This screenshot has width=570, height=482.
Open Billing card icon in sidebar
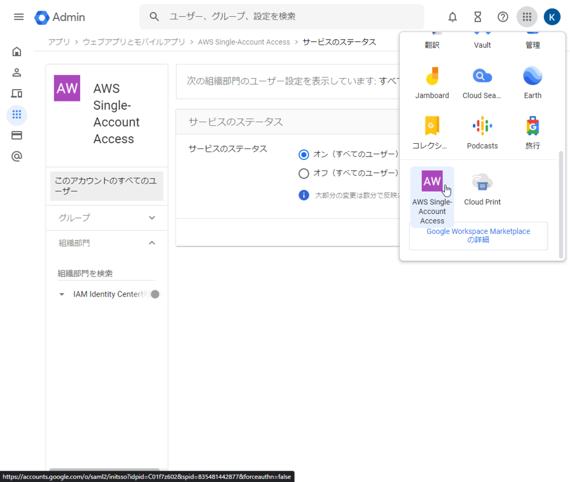(x=17, y=135)
